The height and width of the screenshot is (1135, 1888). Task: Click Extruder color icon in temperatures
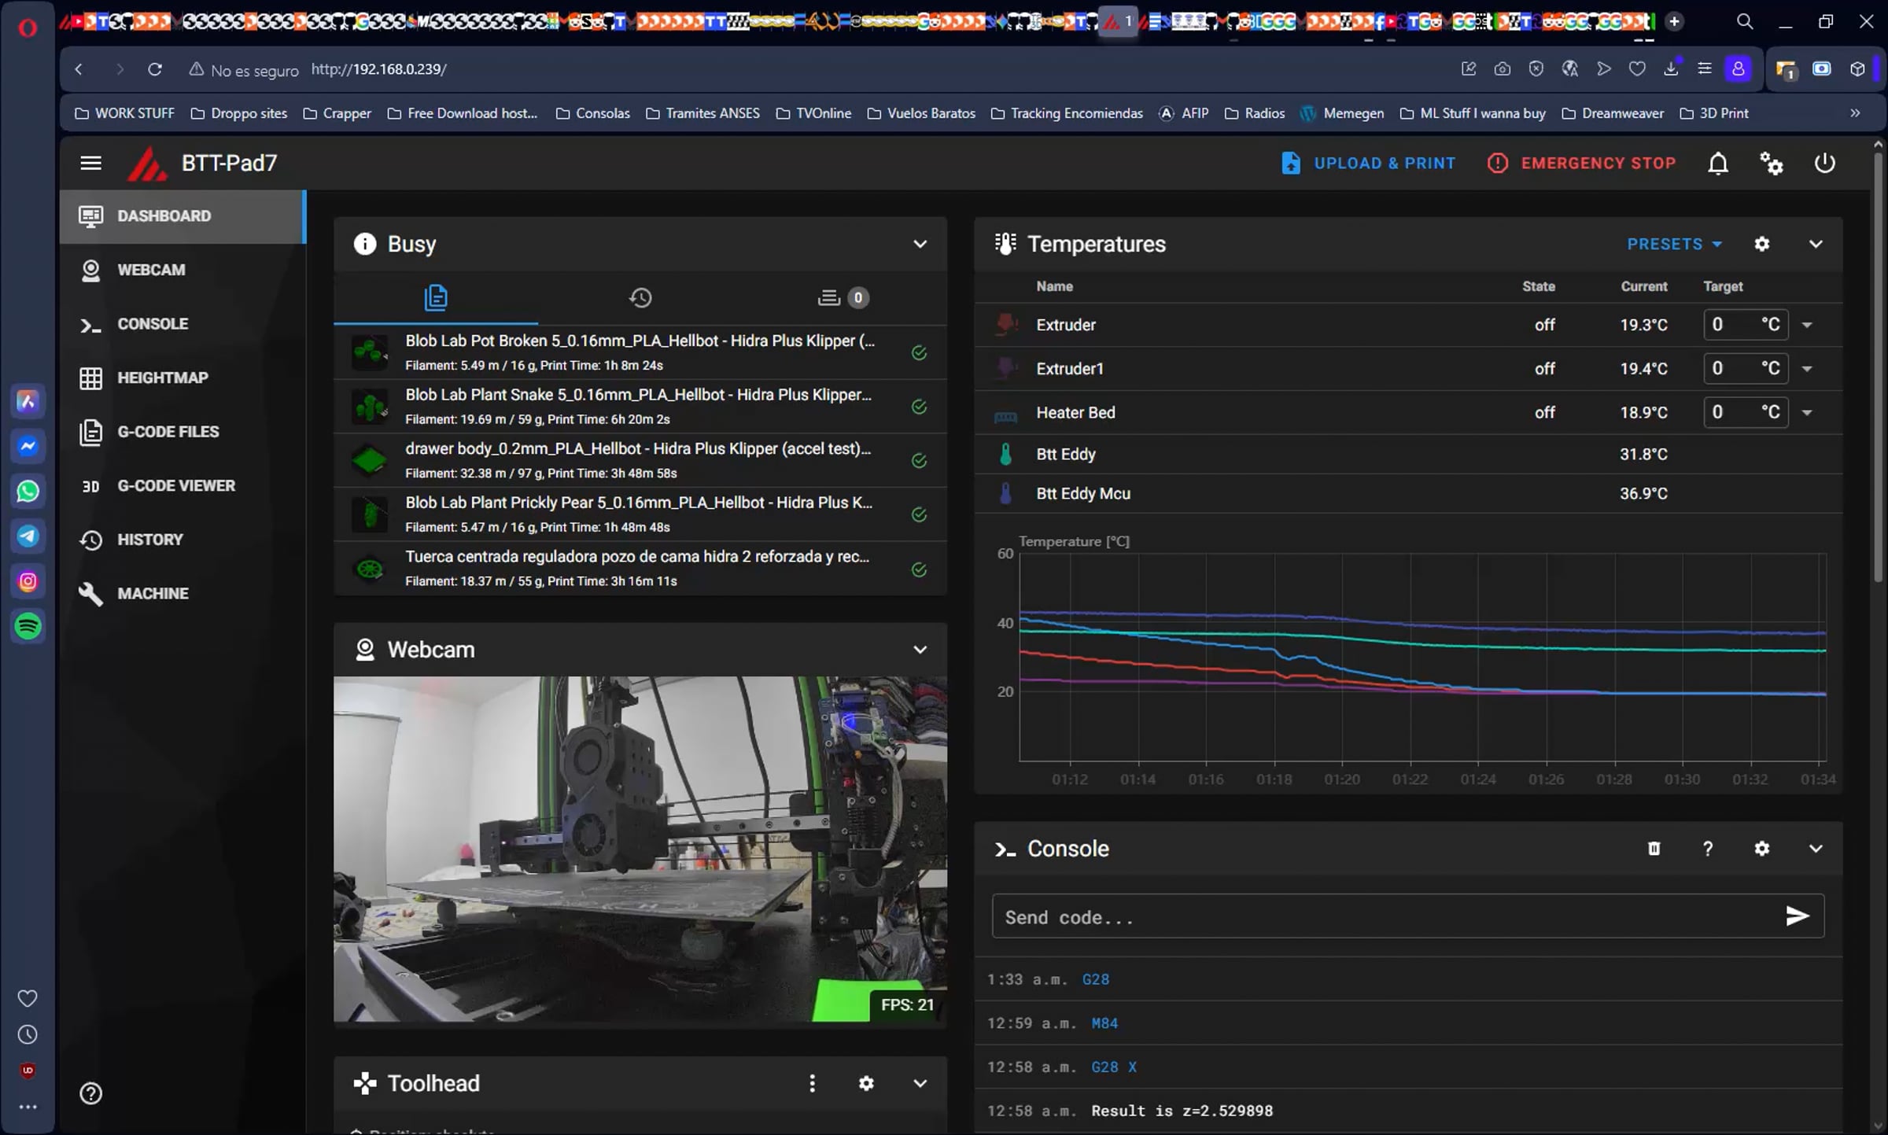(1005, 325)
